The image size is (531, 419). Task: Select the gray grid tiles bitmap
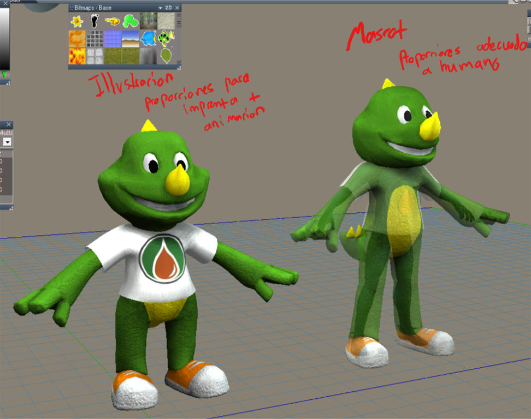tap(95, 39)
